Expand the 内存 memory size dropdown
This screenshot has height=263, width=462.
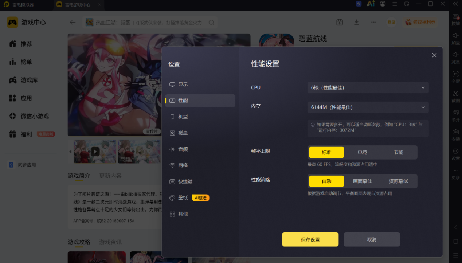pos(368,107)
